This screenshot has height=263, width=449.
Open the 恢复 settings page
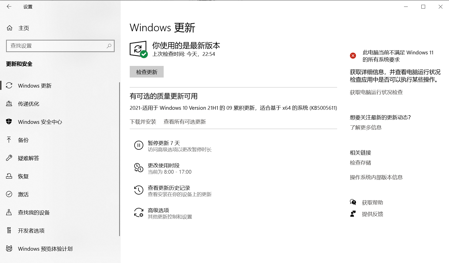pos(23,176)
